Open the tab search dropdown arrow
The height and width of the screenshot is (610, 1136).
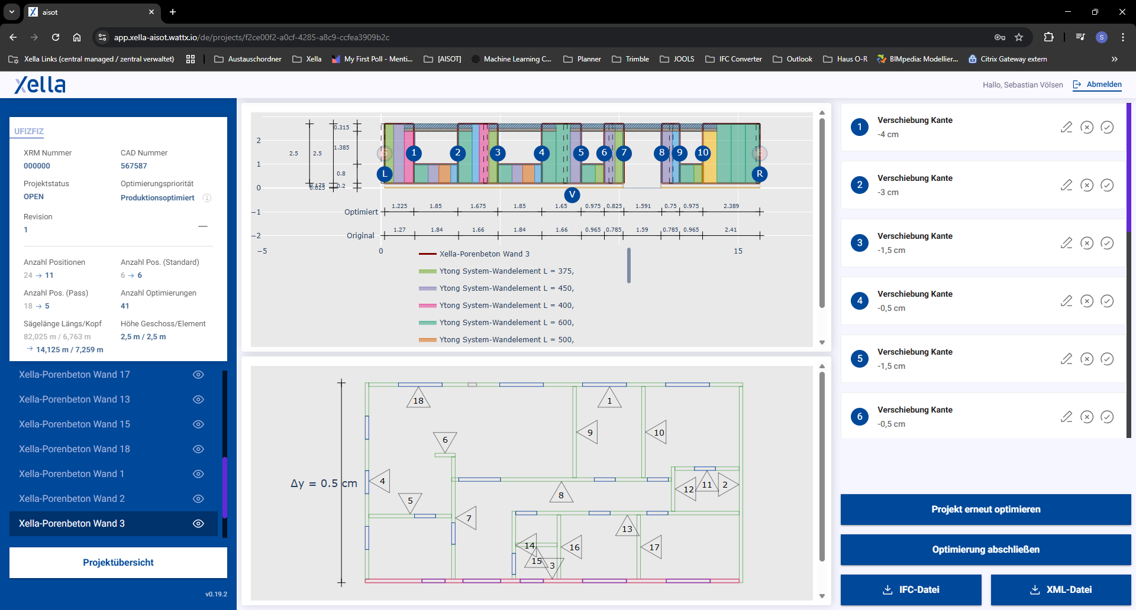coord(12,12)
